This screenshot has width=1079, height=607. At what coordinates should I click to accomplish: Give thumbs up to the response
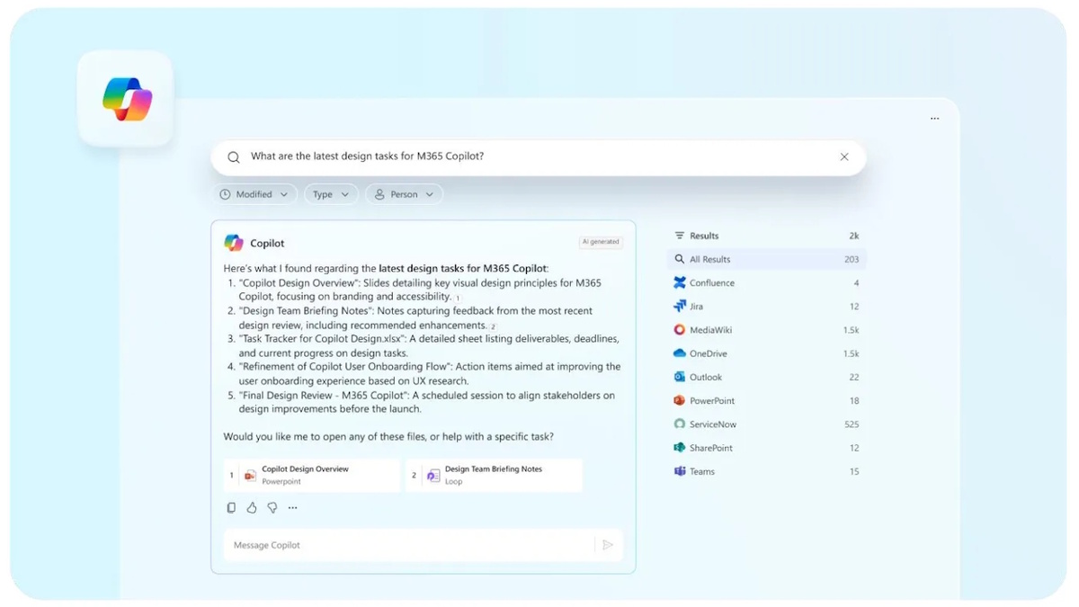(x=252, y=508)
